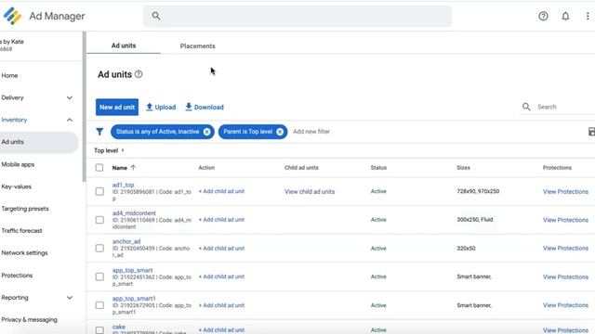The image size is (595, 334).
Task: Click the Upload button label
Action: tap(165, 108)
